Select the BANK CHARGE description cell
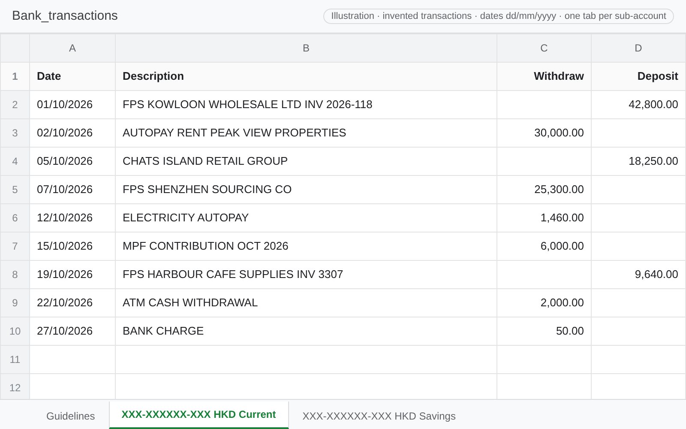Viewport: 686px width, 429px height. (x=306, y=331)
